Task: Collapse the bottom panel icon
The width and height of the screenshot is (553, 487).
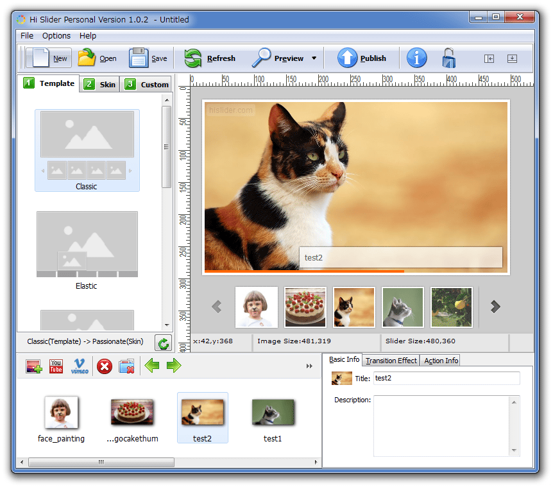Action: 512,58
